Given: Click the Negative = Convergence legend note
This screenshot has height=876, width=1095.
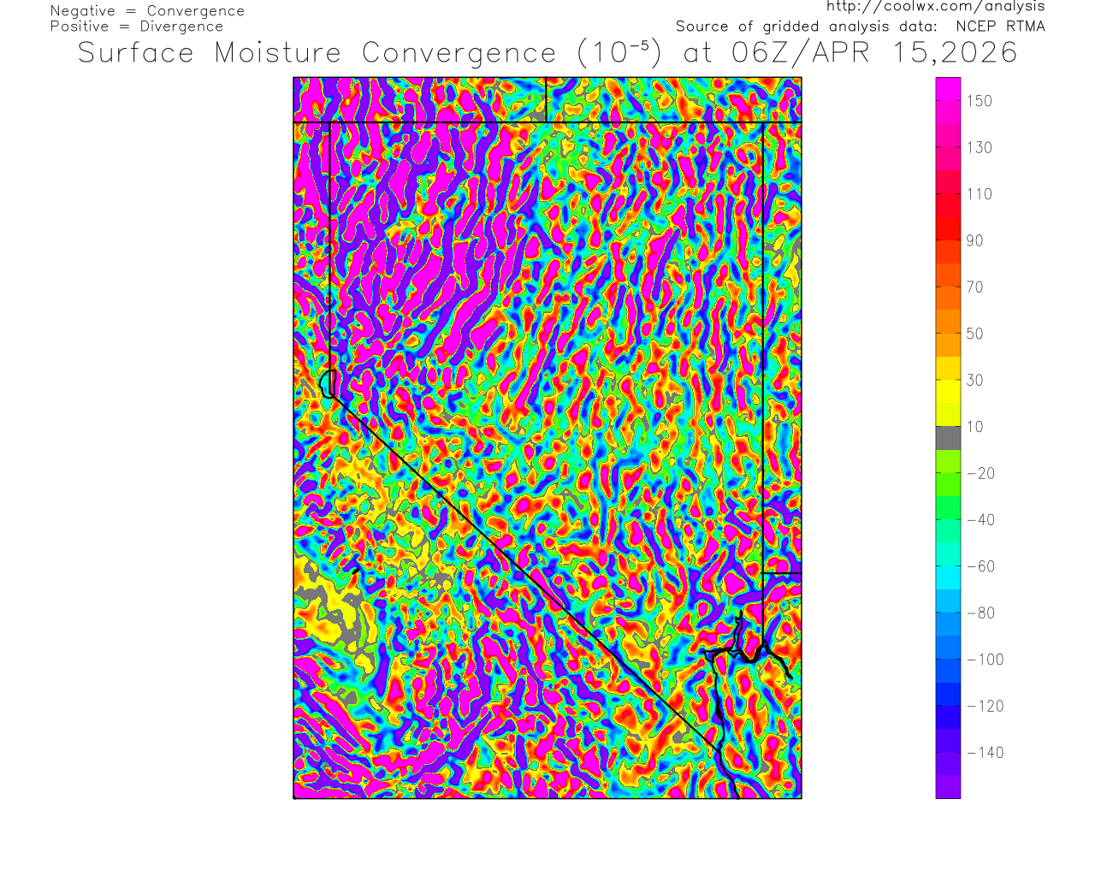Looking at the screenshot, I should tap(147, 11).
